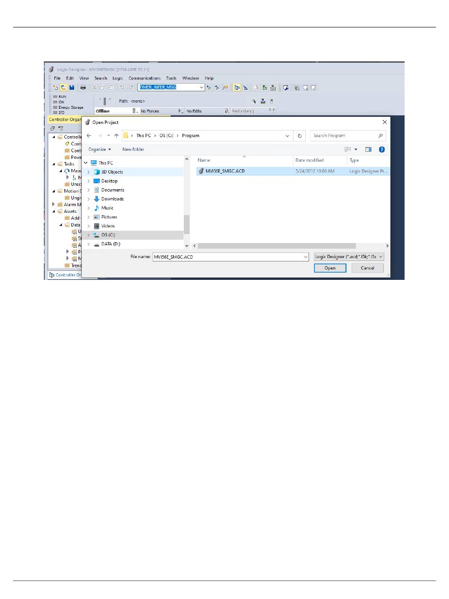Click Program in the address breadcrumb
The height and width of the screenshot is (599, 449).
[190, 136]
